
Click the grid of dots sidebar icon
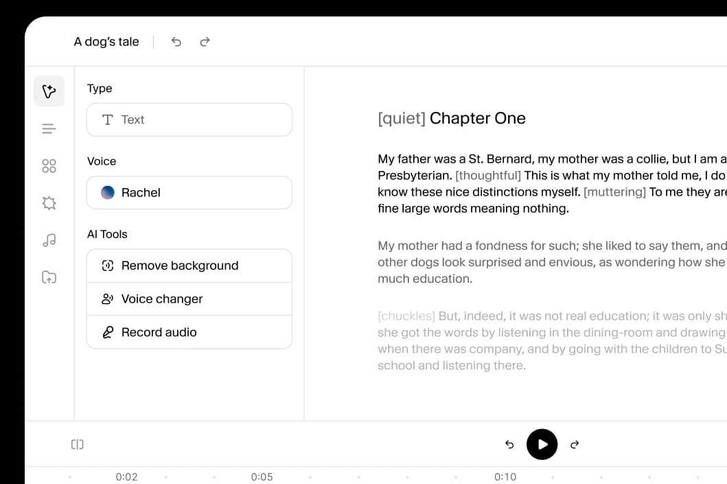48,165
